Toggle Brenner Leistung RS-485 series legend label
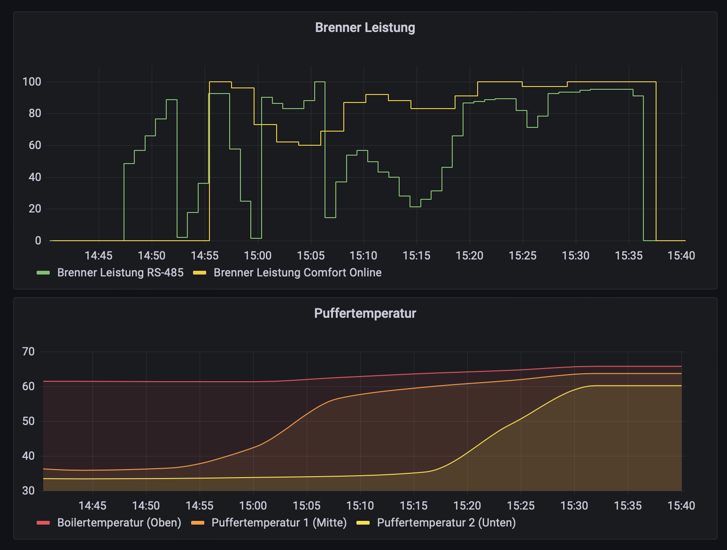This screenshot has width=727, height=550. pos(120,273)
